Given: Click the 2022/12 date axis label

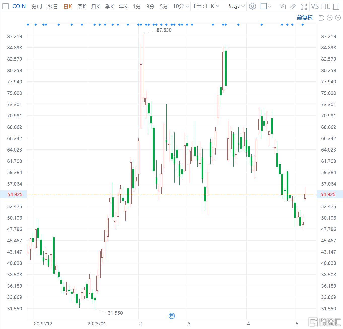Looking at the screenshot, I should click(x=43, y=324).
